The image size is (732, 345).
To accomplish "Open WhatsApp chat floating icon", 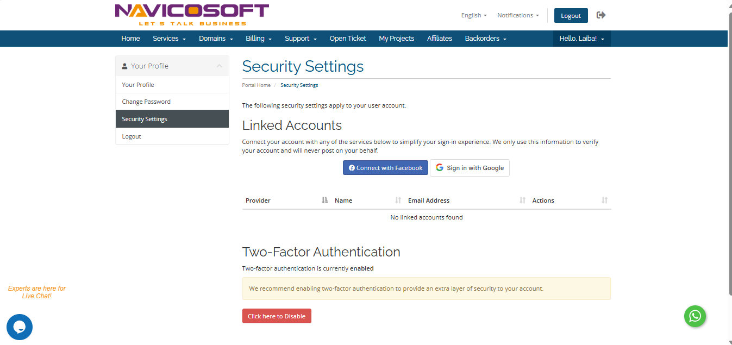I will (695, 316).
